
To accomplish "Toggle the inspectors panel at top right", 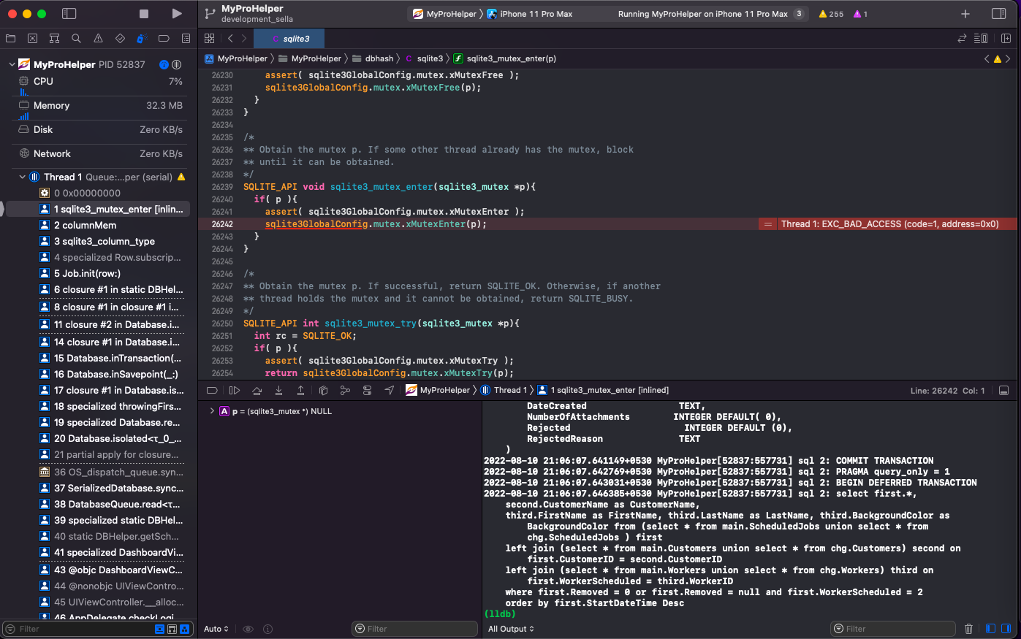I will pyautogui.click(x=998, y=14).
